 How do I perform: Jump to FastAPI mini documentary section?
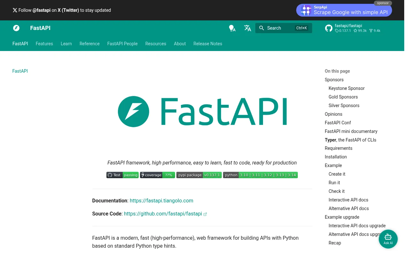tap(351, 131)
